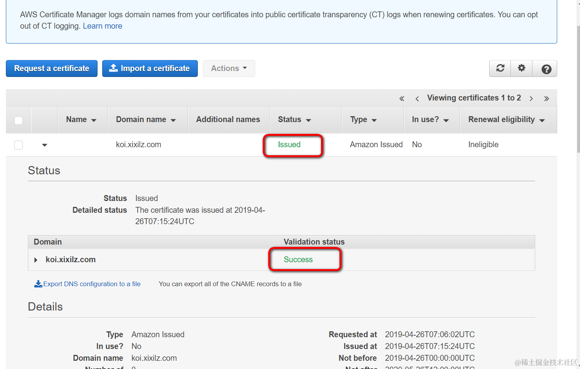Open the help question mark icon
Screen dimensions: 580x369
[x=546, y=69]
